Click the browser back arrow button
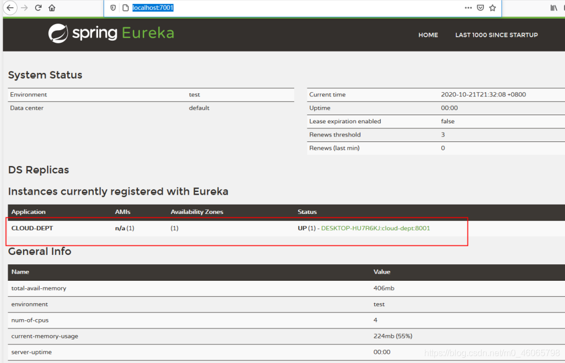 pos(10,8)
